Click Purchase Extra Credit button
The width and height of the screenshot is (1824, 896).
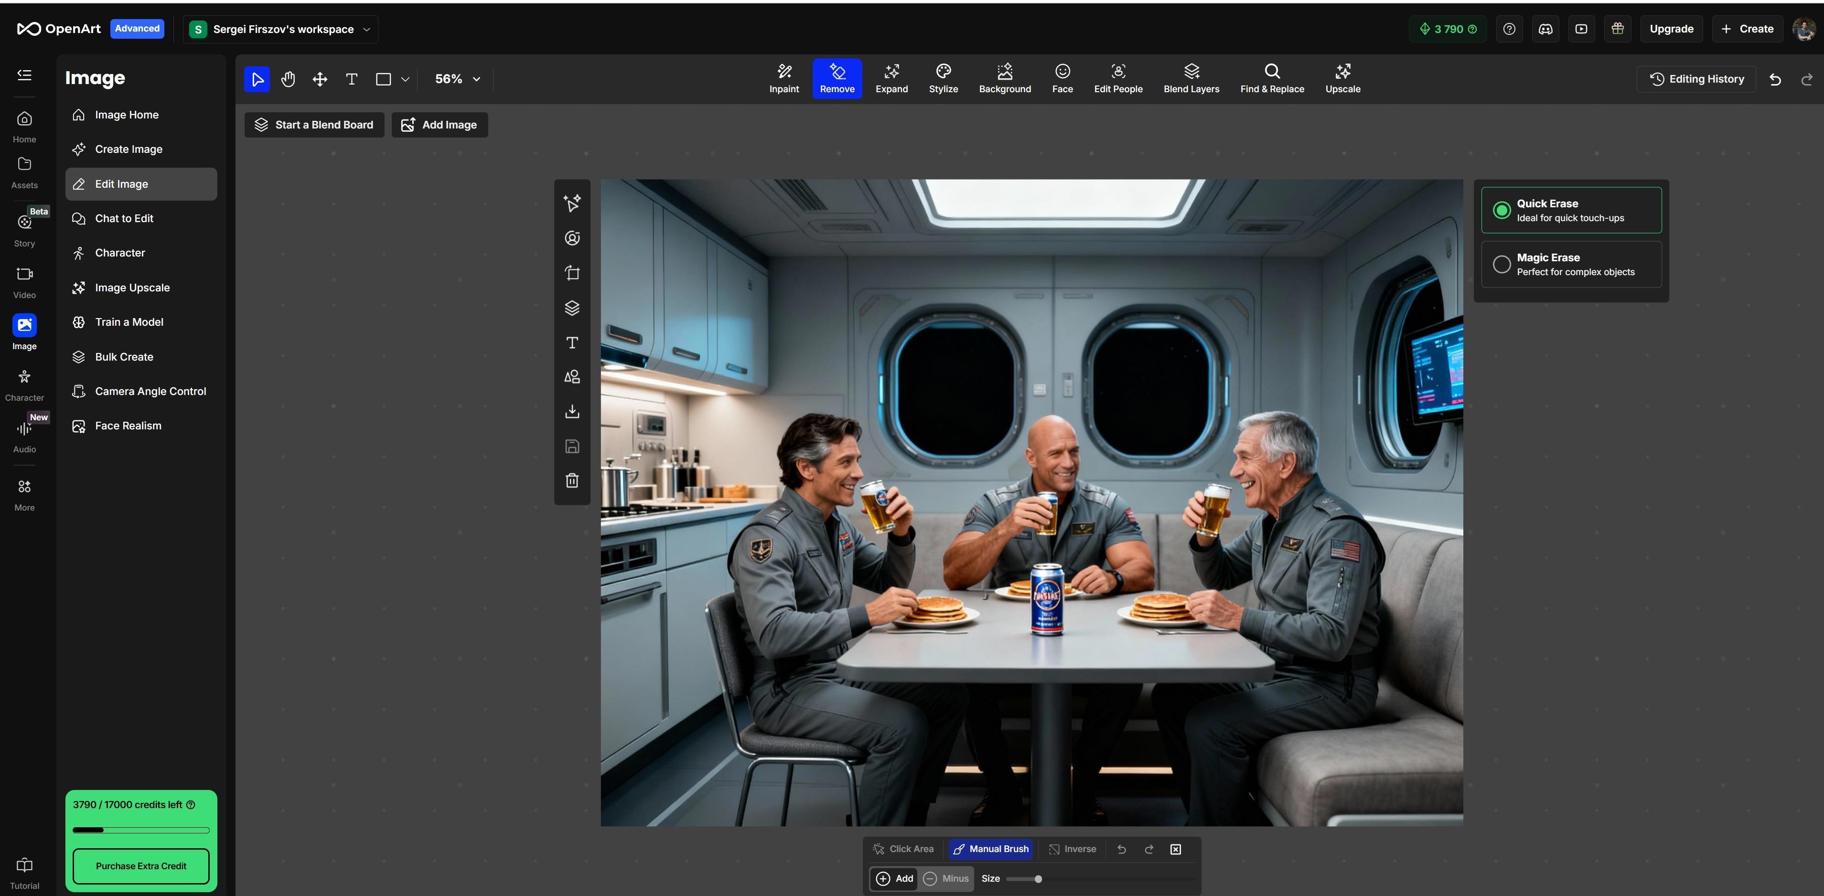click(141, 865)
